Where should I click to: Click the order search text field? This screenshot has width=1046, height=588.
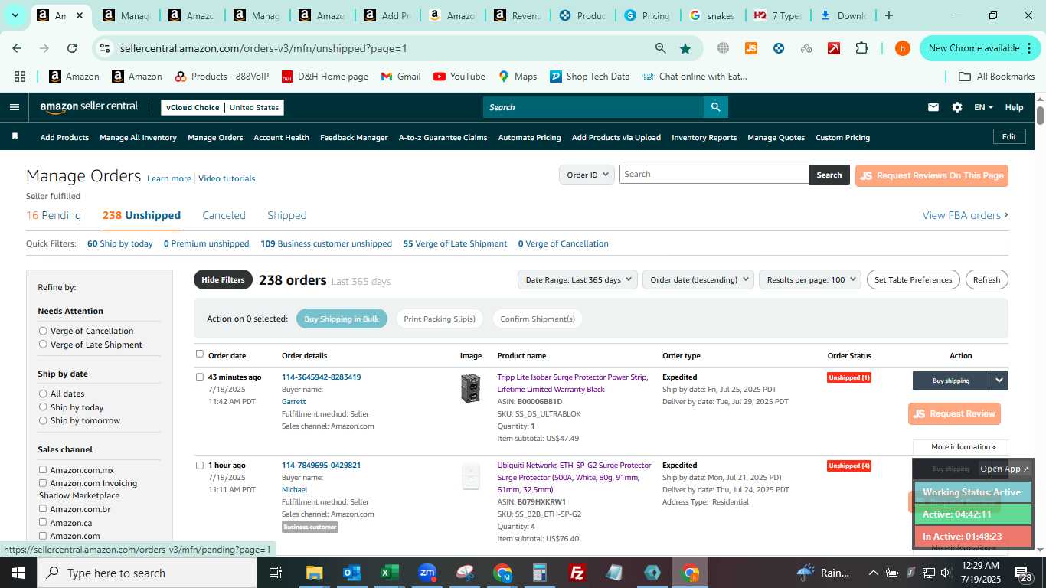(714, 175)
